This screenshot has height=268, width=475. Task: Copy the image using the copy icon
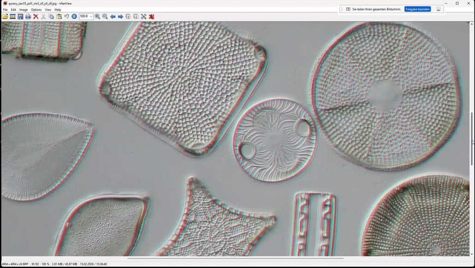51,17
